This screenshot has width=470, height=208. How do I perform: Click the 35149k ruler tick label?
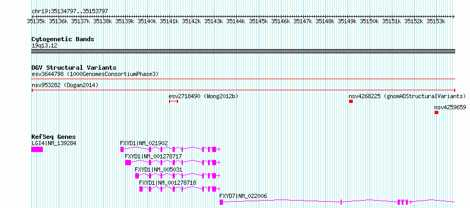click(347, 21)
